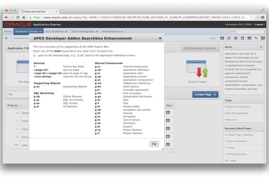
Task: Click the top-right search field
Action: 248,31
